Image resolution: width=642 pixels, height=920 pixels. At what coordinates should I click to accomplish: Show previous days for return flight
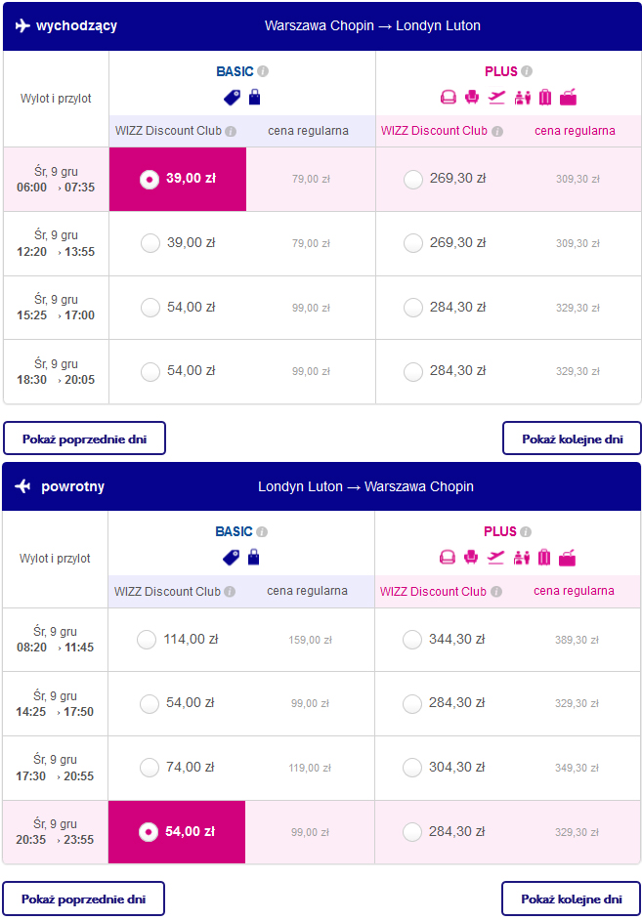click(83, 899)
